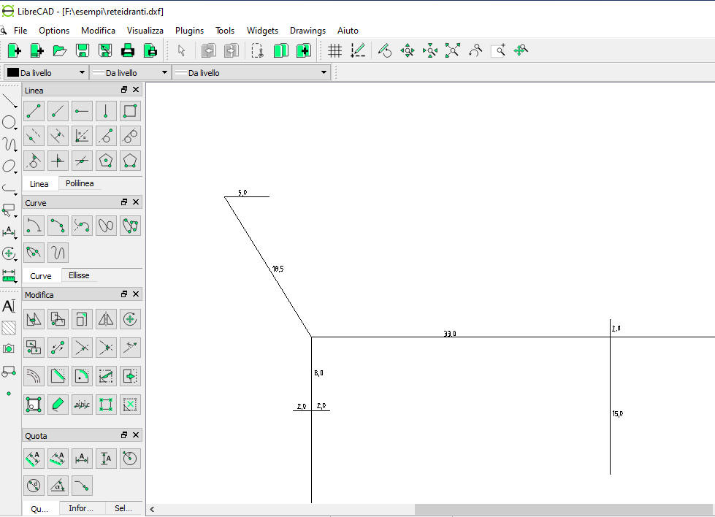Click the New drawing icon

(14, 50)
